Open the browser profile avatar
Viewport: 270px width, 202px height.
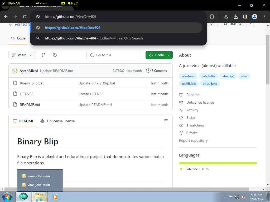[254, 17]
